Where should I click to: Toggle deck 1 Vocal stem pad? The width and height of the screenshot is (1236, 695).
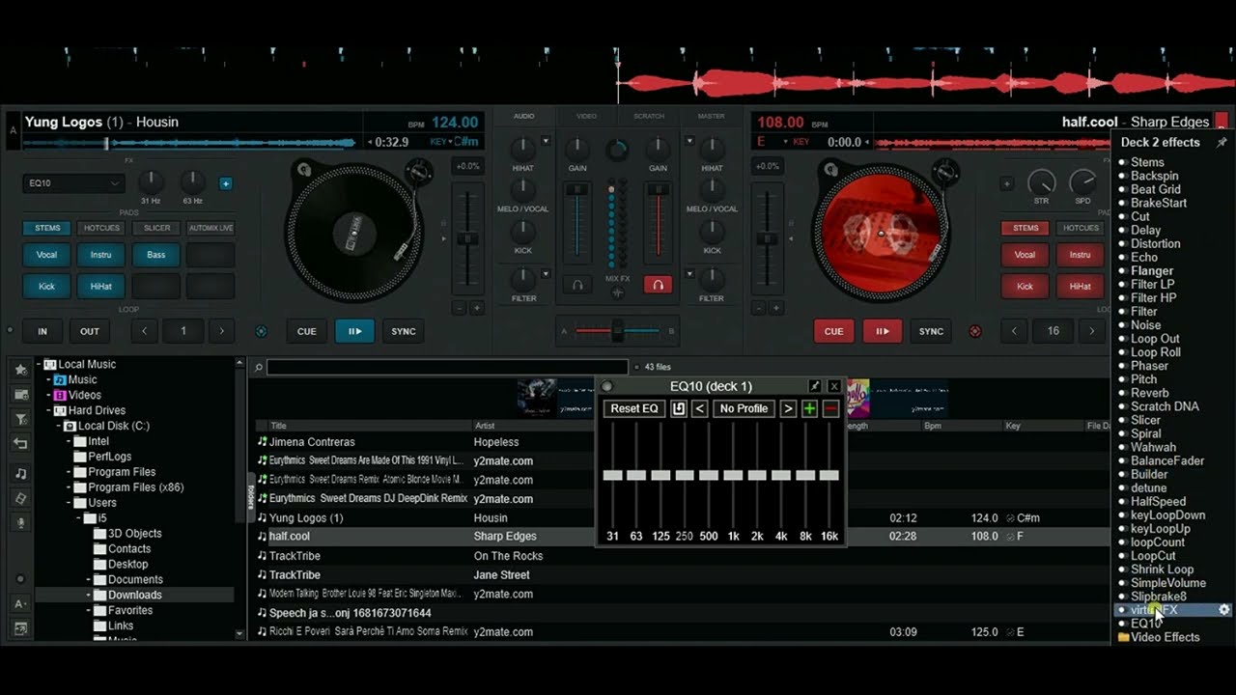[x=47, y=255]
